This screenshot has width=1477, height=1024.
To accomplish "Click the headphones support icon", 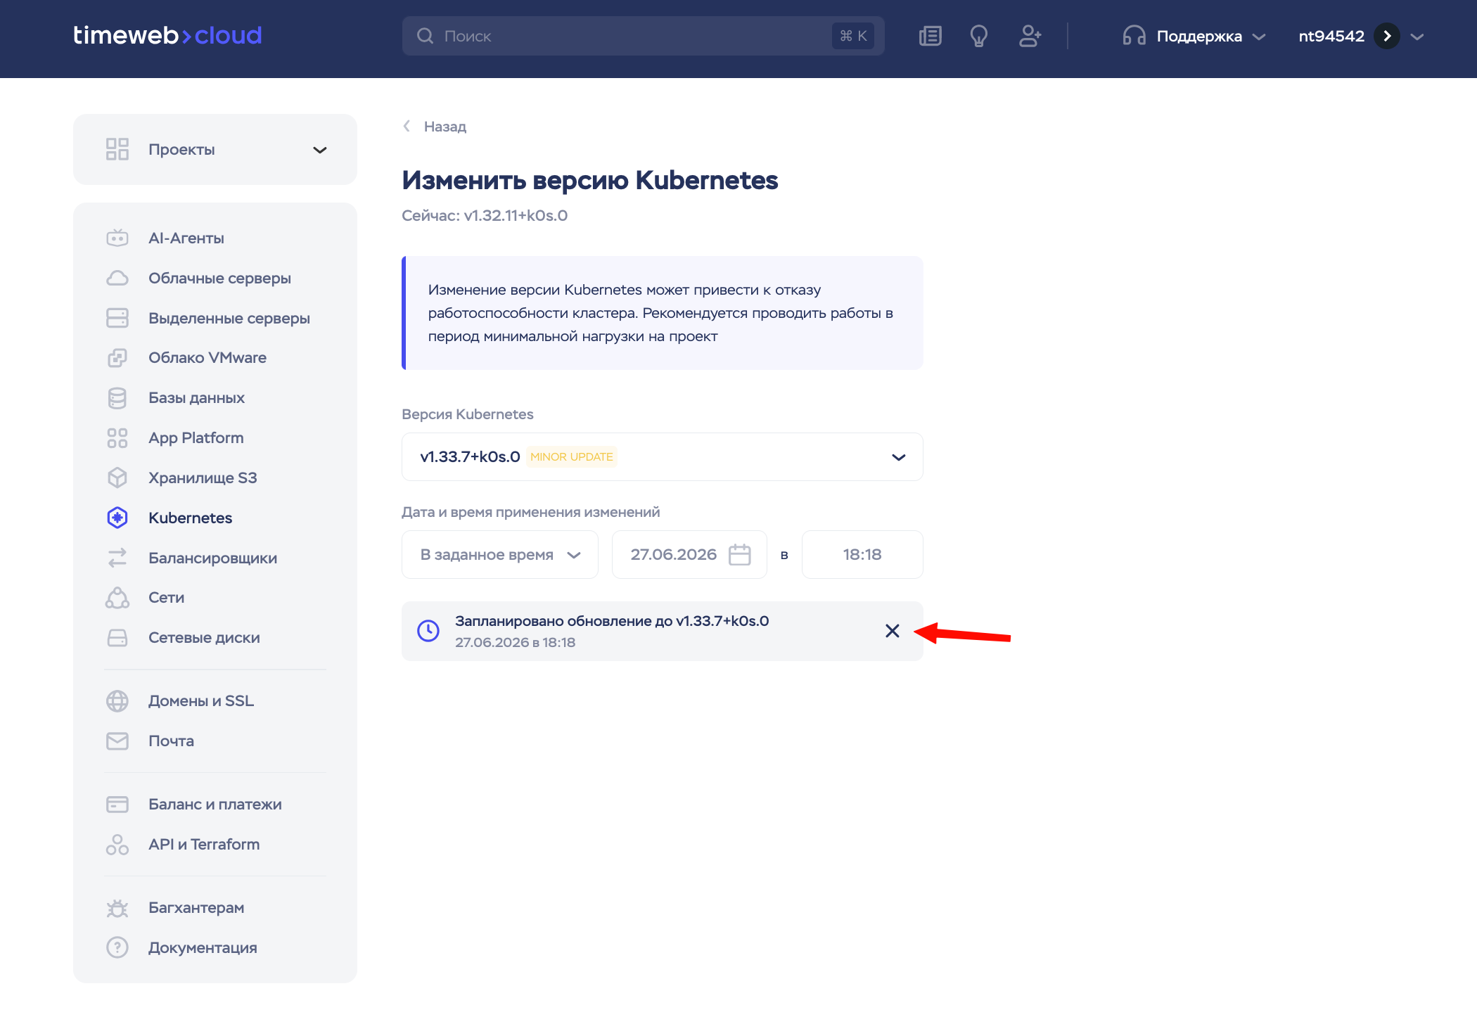I will coord(1133,36).
